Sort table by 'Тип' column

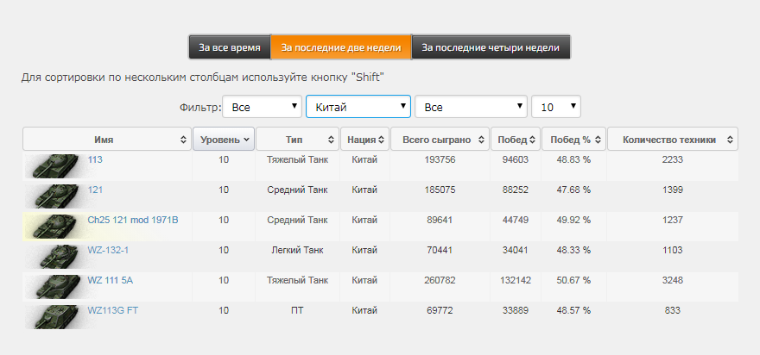[298, 140]
